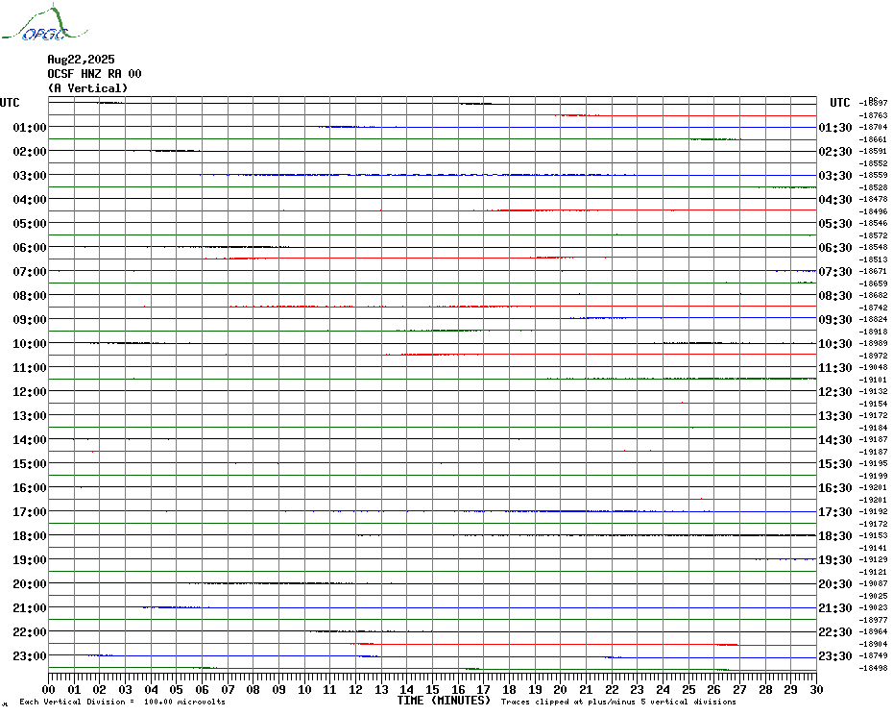Click minute label 10 on the time axis
893x715 pixels.
(304, 690)
